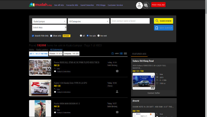Open PRO Niaga menu item

tap(101, 5)
